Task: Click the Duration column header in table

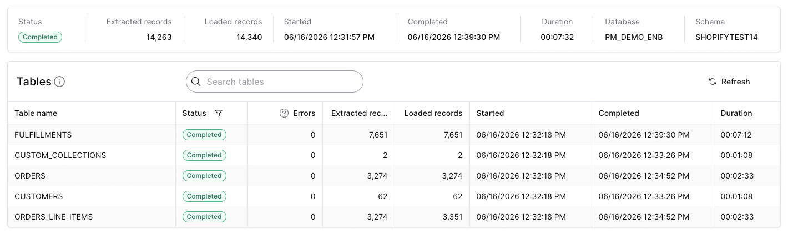Action: 736,113
